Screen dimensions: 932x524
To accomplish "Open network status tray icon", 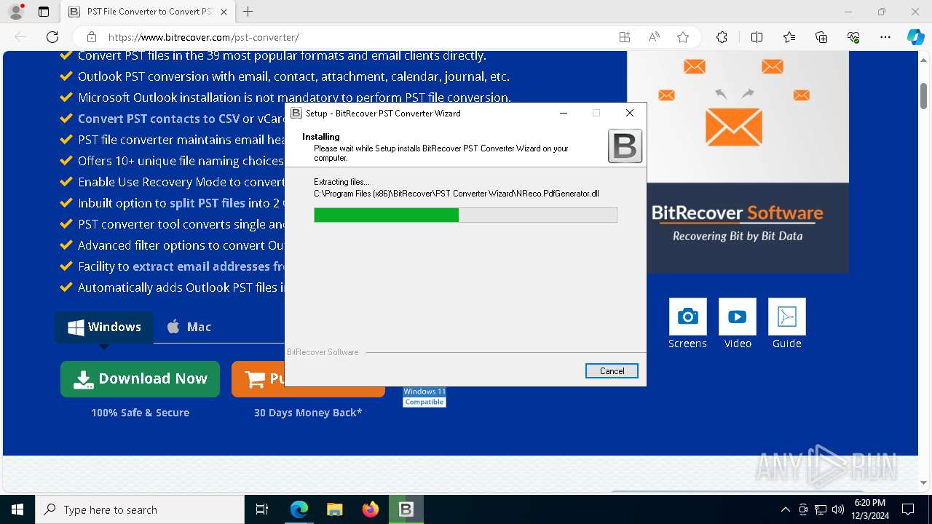I will (x=821, y=509).
